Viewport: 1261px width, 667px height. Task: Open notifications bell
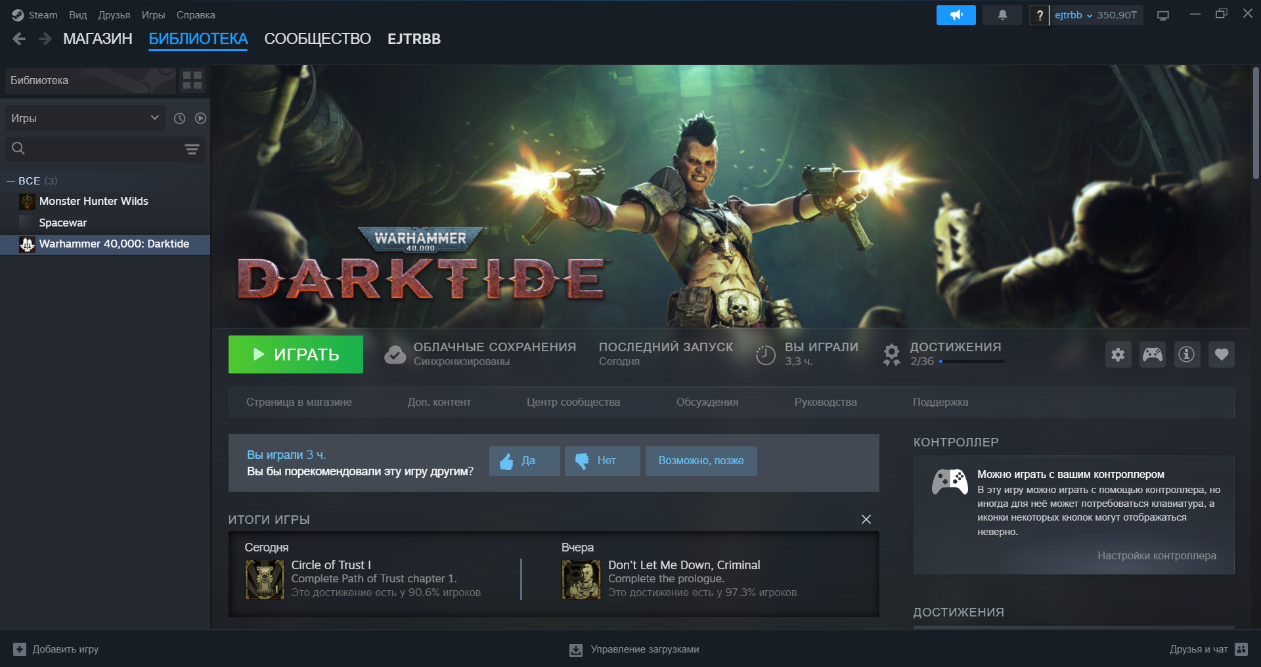pyautogui.click(x=1002, y=15)
